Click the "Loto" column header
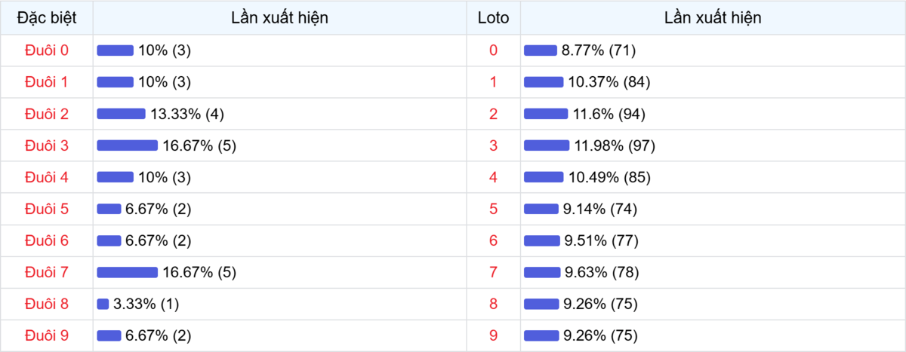This screenshot has height=352, width=906. click(494, 17)
